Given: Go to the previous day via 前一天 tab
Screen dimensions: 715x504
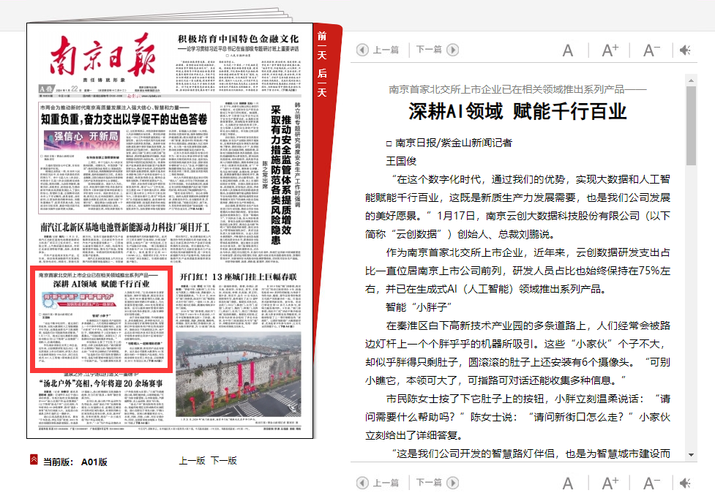Looking at the screenshot, I should click(x=322, y=45).
